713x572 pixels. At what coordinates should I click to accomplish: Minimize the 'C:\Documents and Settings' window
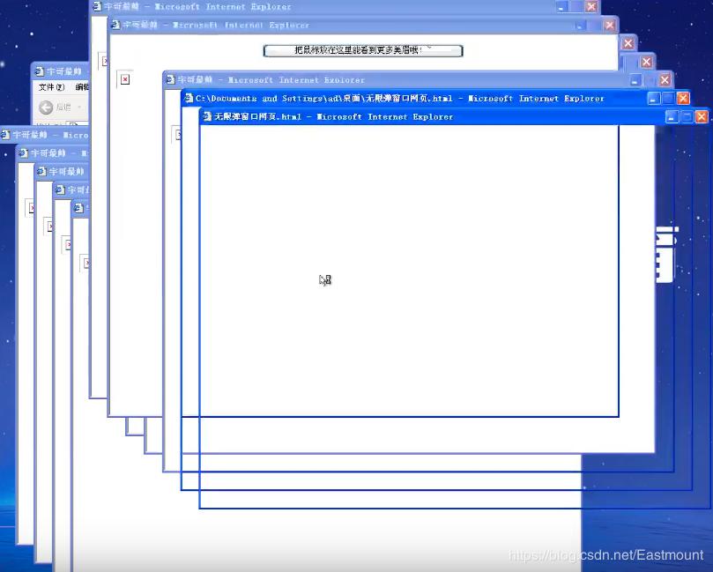tap(654, 98)
